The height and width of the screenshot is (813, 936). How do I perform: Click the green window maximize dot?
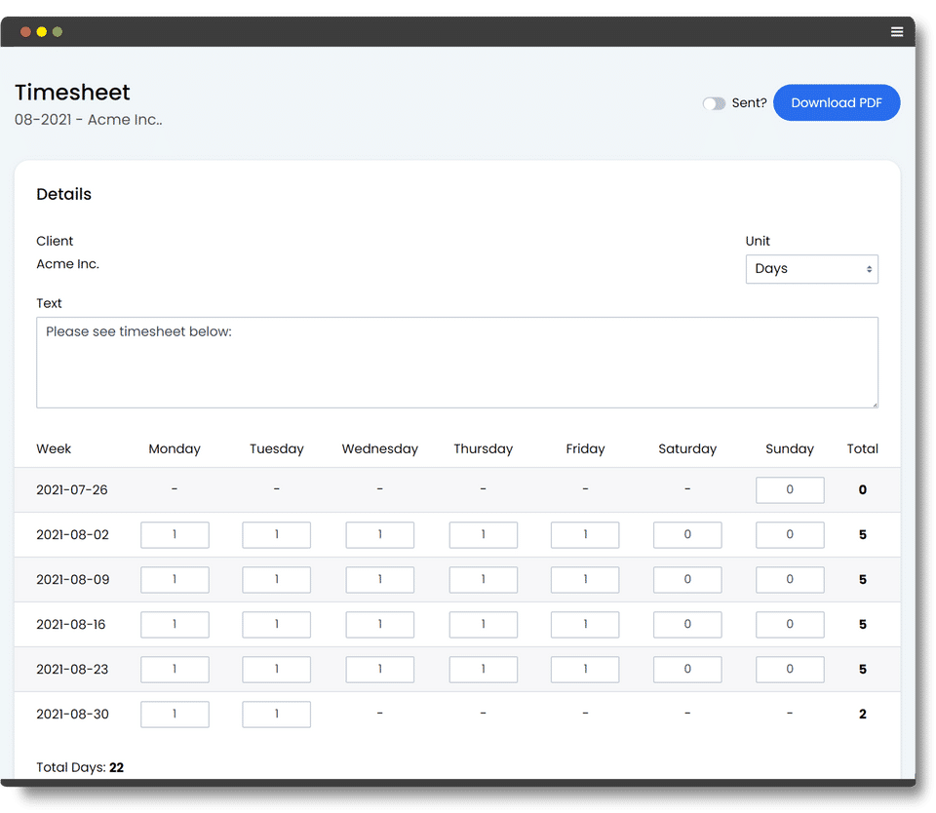tap(58, 31)
